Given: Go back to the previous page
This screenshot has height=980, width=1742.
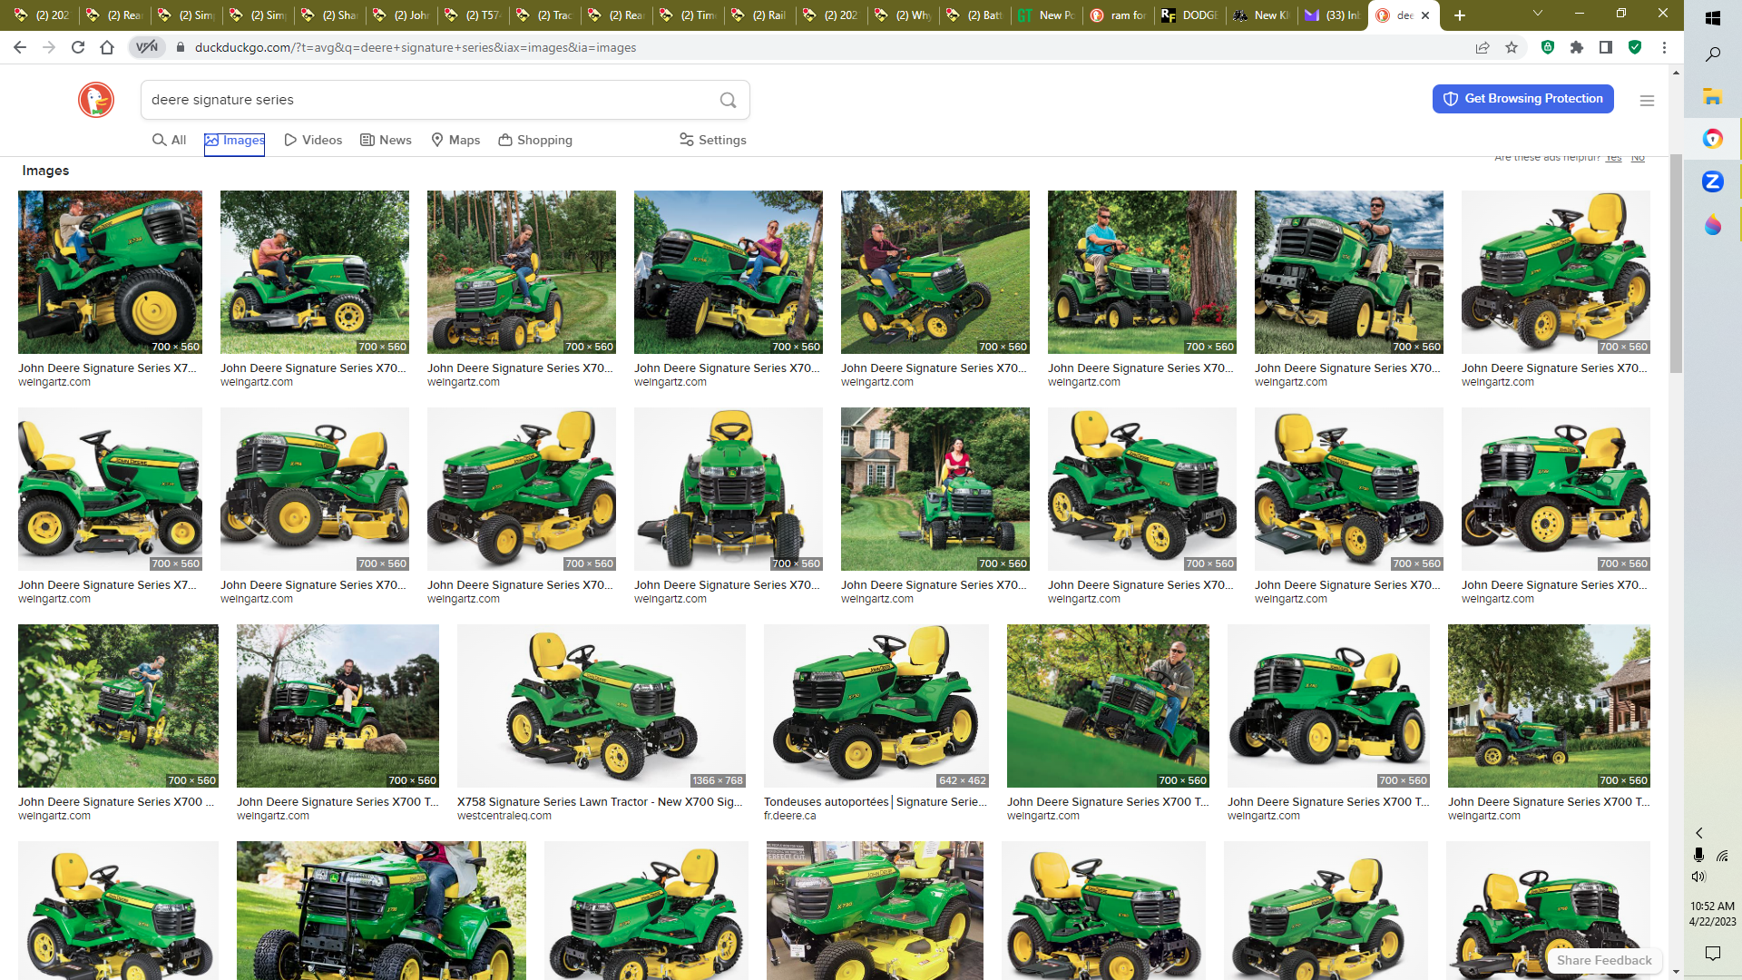Looking at the screenshot, I should point(20,47).
